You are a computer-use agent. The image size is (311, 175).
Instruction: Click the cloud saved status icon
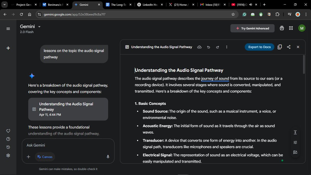(199, 47)
